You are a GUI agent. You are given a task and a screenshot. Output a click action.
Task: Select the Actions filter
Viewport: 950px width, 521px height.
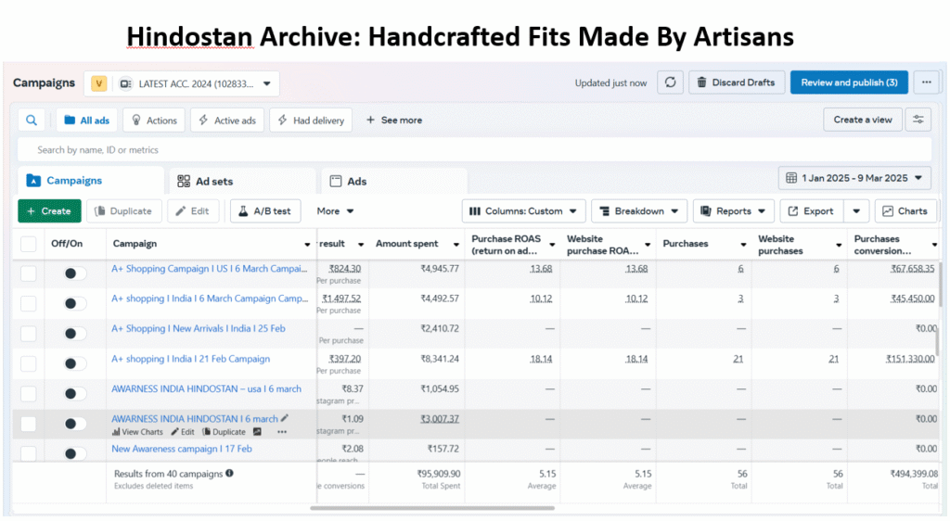[154, 120]
